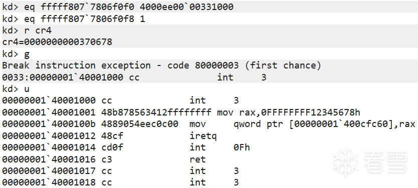This screenshot has width=418, height=188.
Task: Select the first eq command with 4000ee00`00331000
Action: 118,7
